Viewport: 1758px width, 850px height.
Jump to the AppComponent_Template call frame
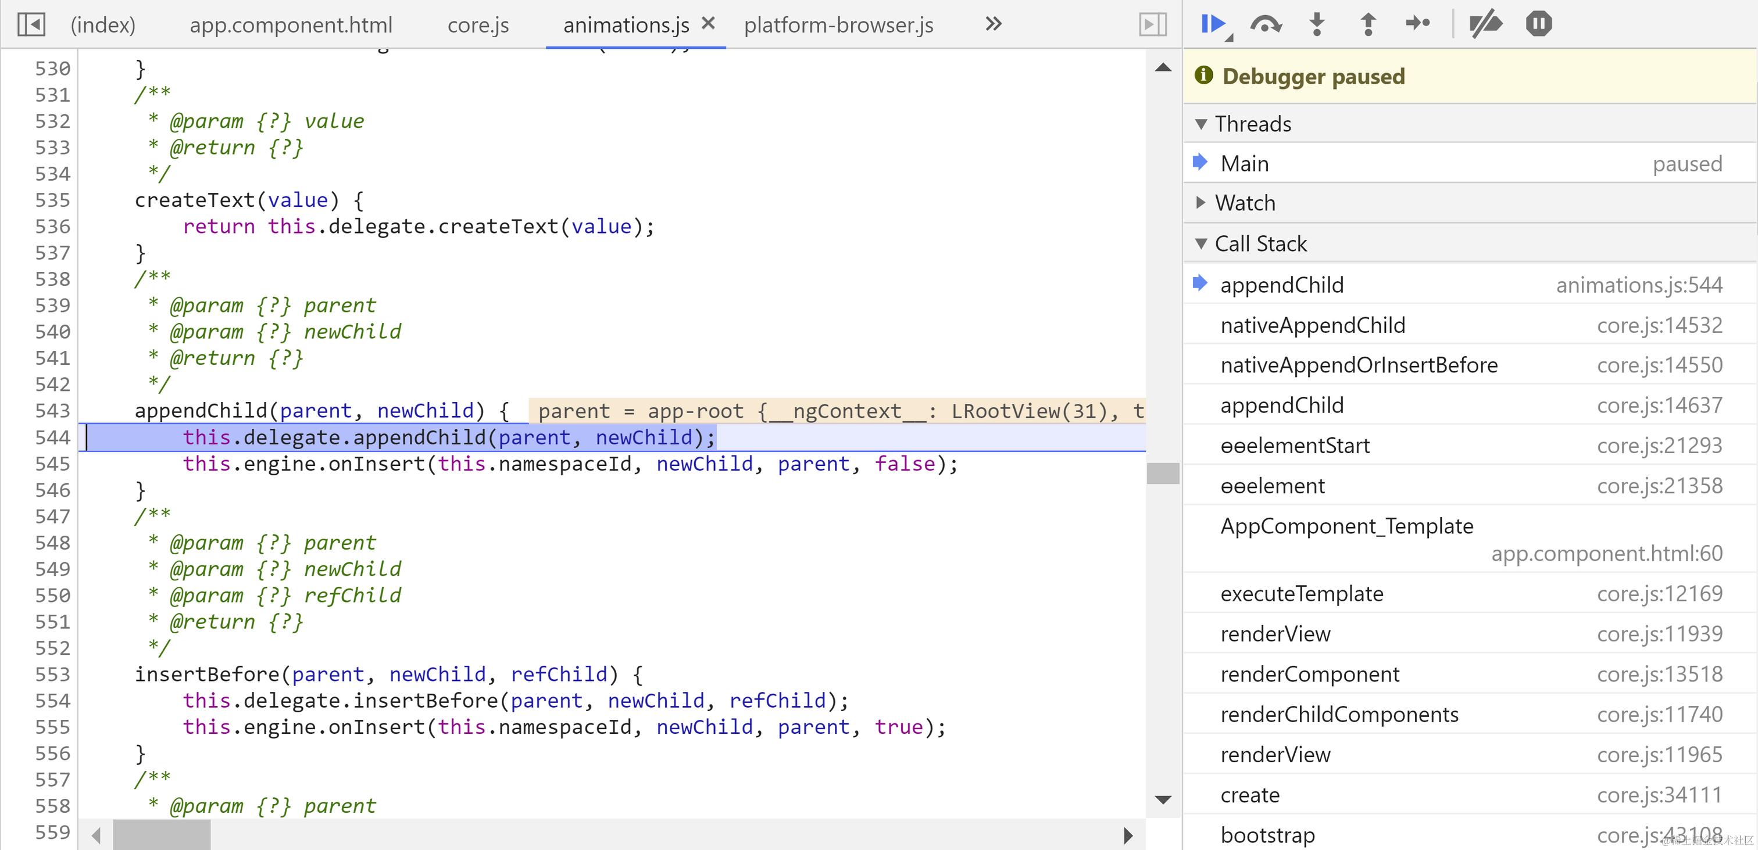[x=1346, y=526]
